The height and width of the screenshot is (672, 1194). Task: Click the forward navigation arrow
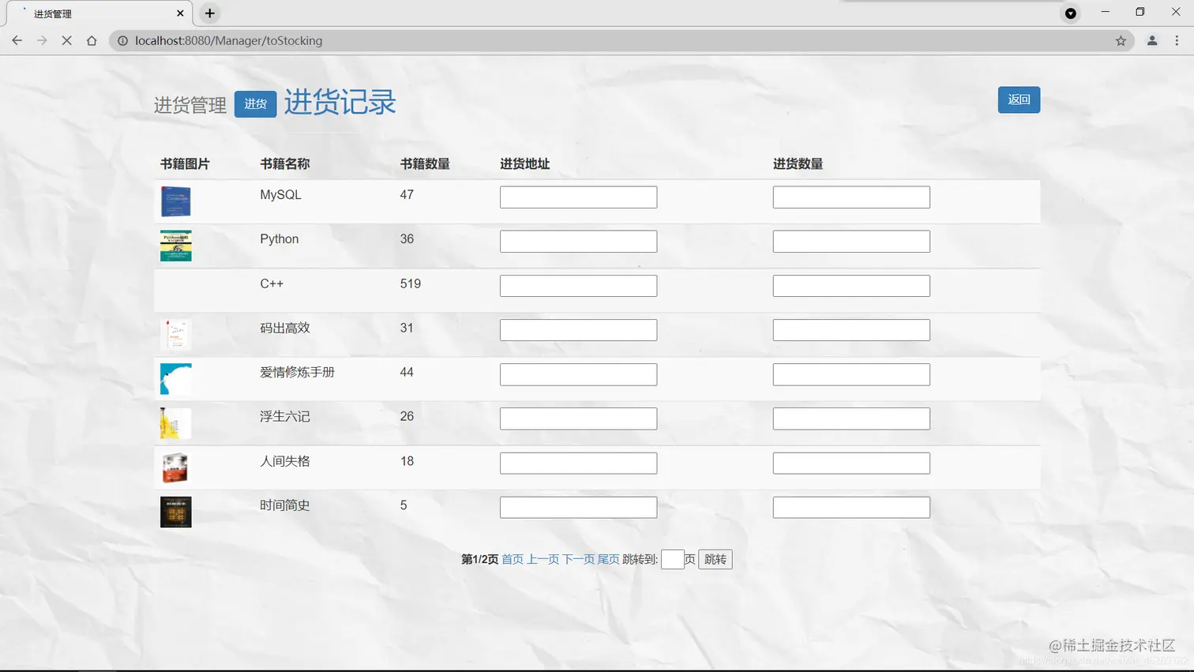tap(41, 40)
